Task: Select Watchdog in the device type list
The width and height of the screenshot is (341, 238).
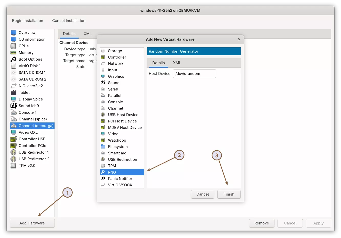Action: pos(117,140)
